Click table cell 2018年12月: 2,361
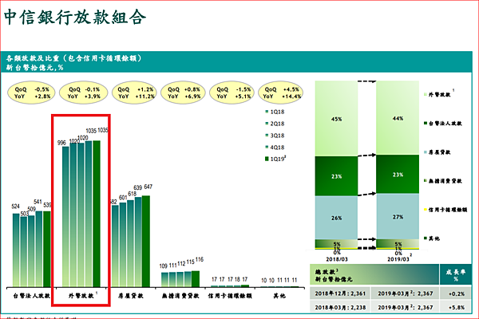Viewport: 479px width, 319px height. tap(340, 293)
